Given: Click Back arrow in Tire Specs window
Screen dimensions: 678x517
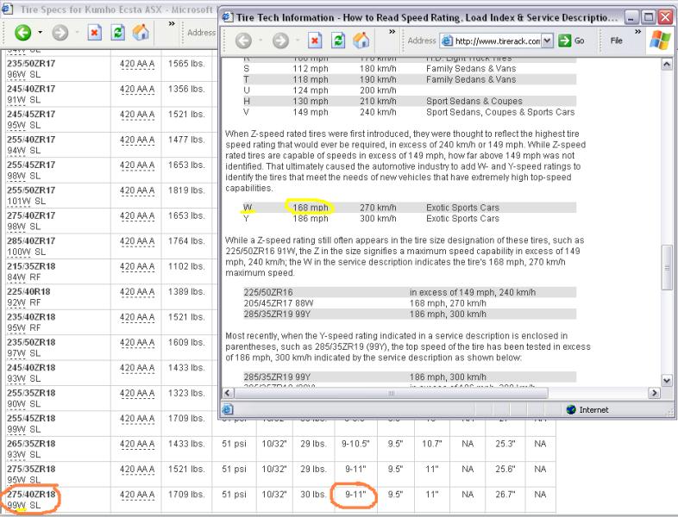Looking at the screenshot, I should click(x=22, y=34).
